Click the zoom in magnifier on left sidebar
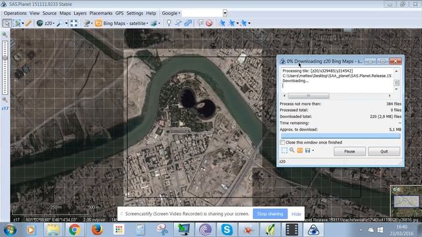422x237 pixels. (x=5, y=35)
